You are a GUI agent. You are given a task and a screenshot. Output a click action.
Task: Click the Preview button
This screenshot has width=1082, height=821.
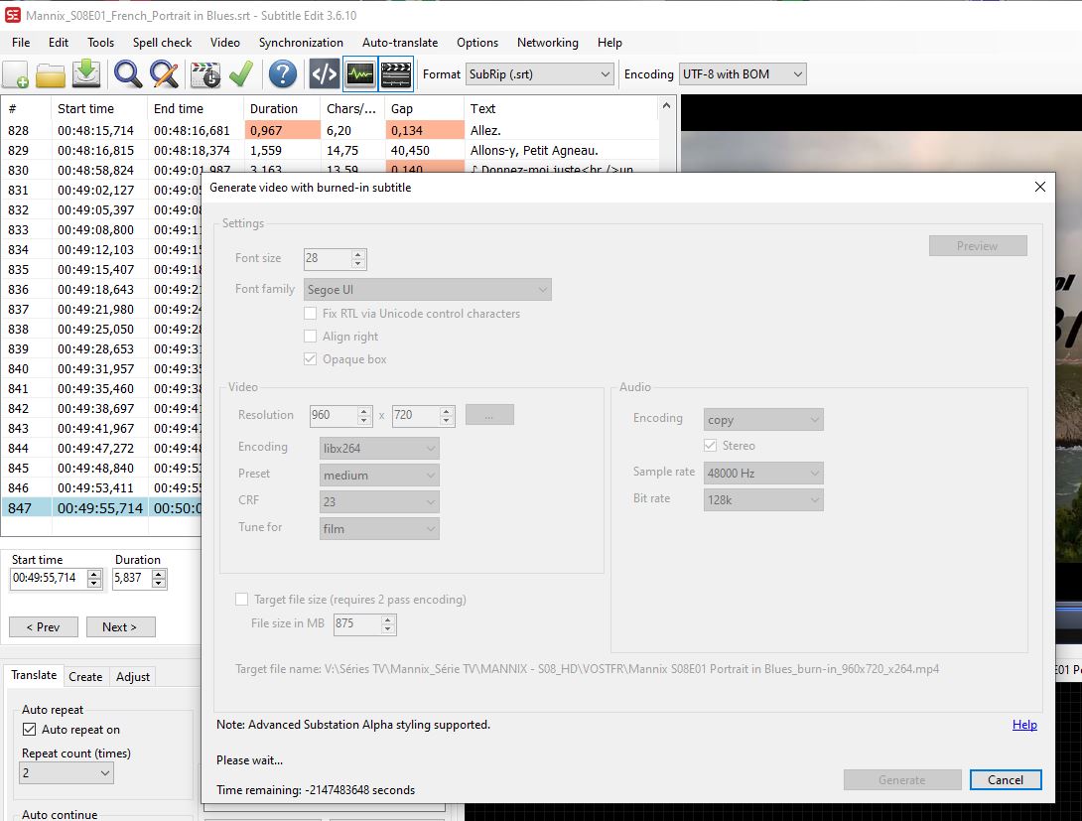coord(978,245)
